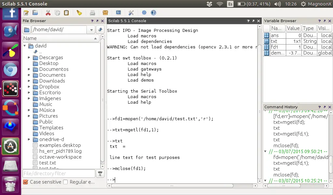This screenshot has height=195, width=333.
Task: Select test.txt in the File Browser
Action: pyautogui.click(x=47, y=163)
